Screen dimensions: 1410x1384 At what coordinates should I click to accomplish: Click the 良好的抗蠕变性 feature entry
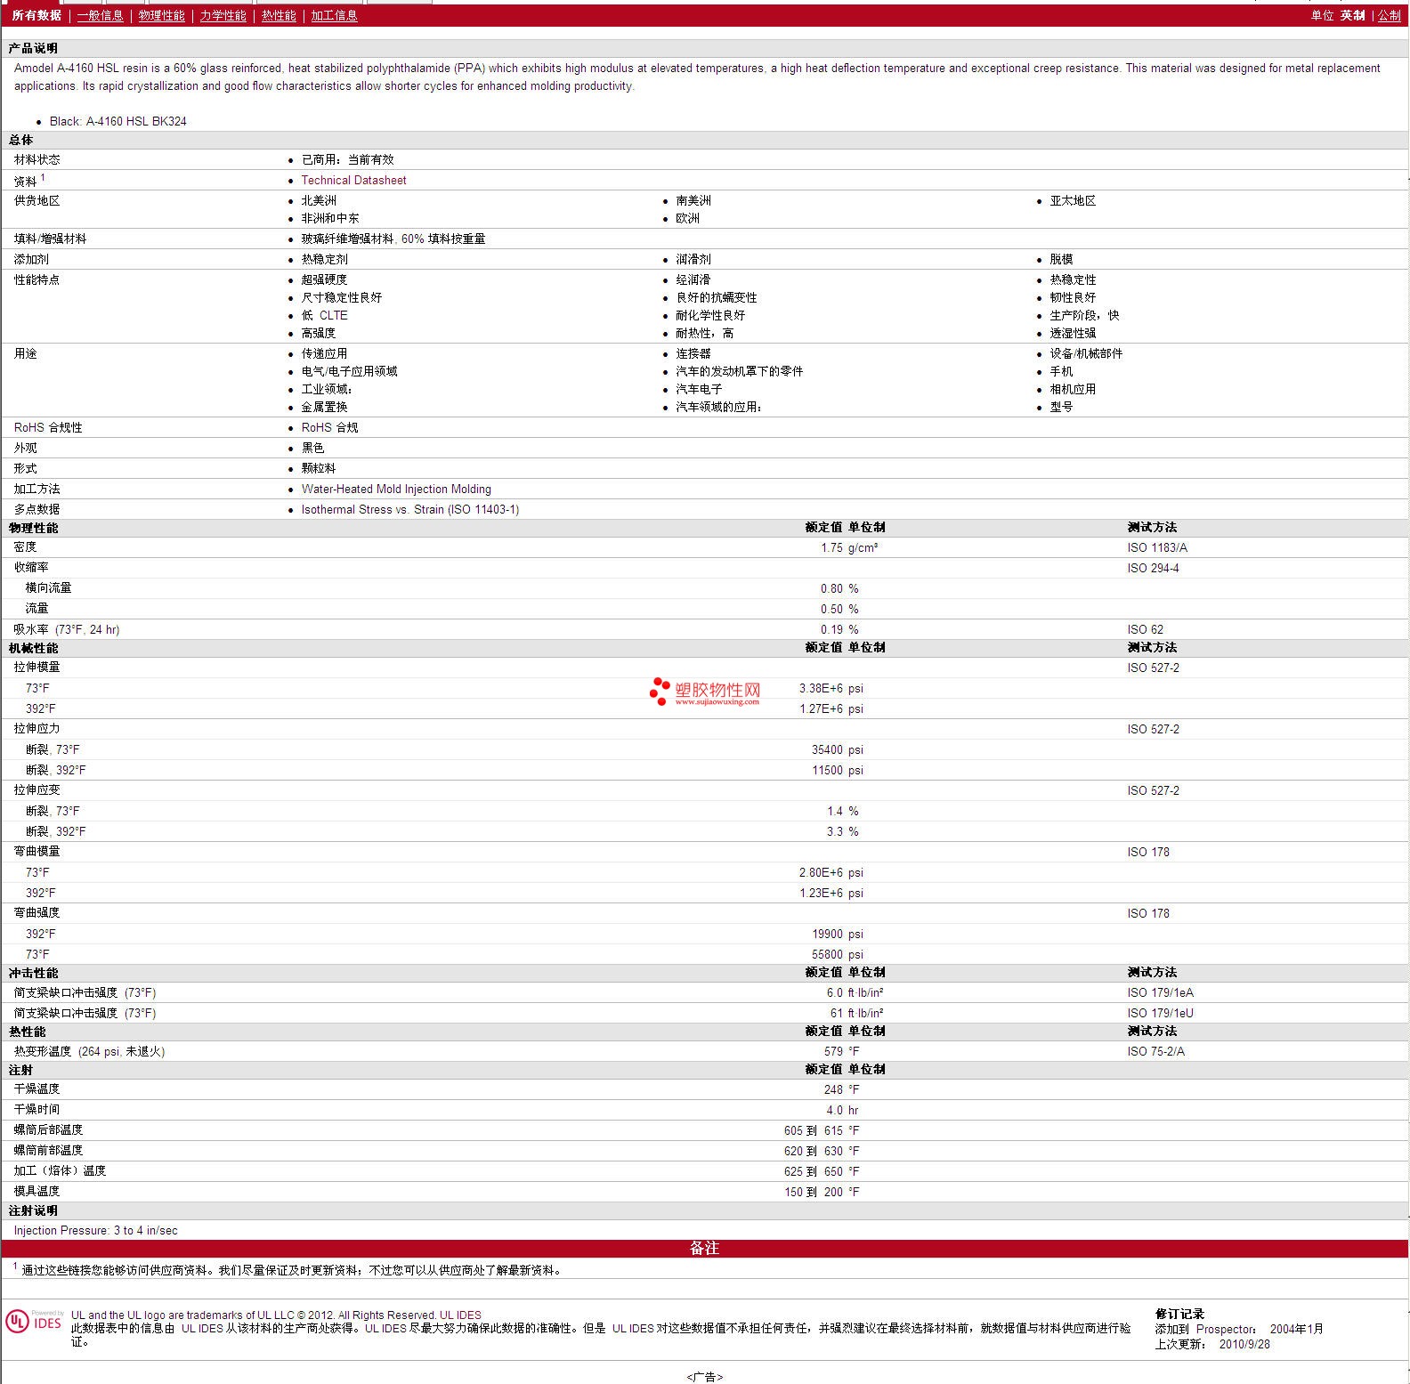716,297
